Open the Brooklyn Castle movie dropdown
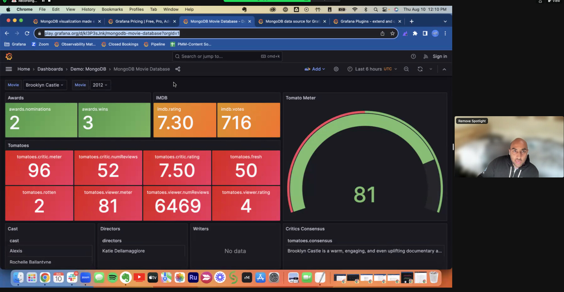The width and height of the screenshot is (564, 292). tap(44, 85)
